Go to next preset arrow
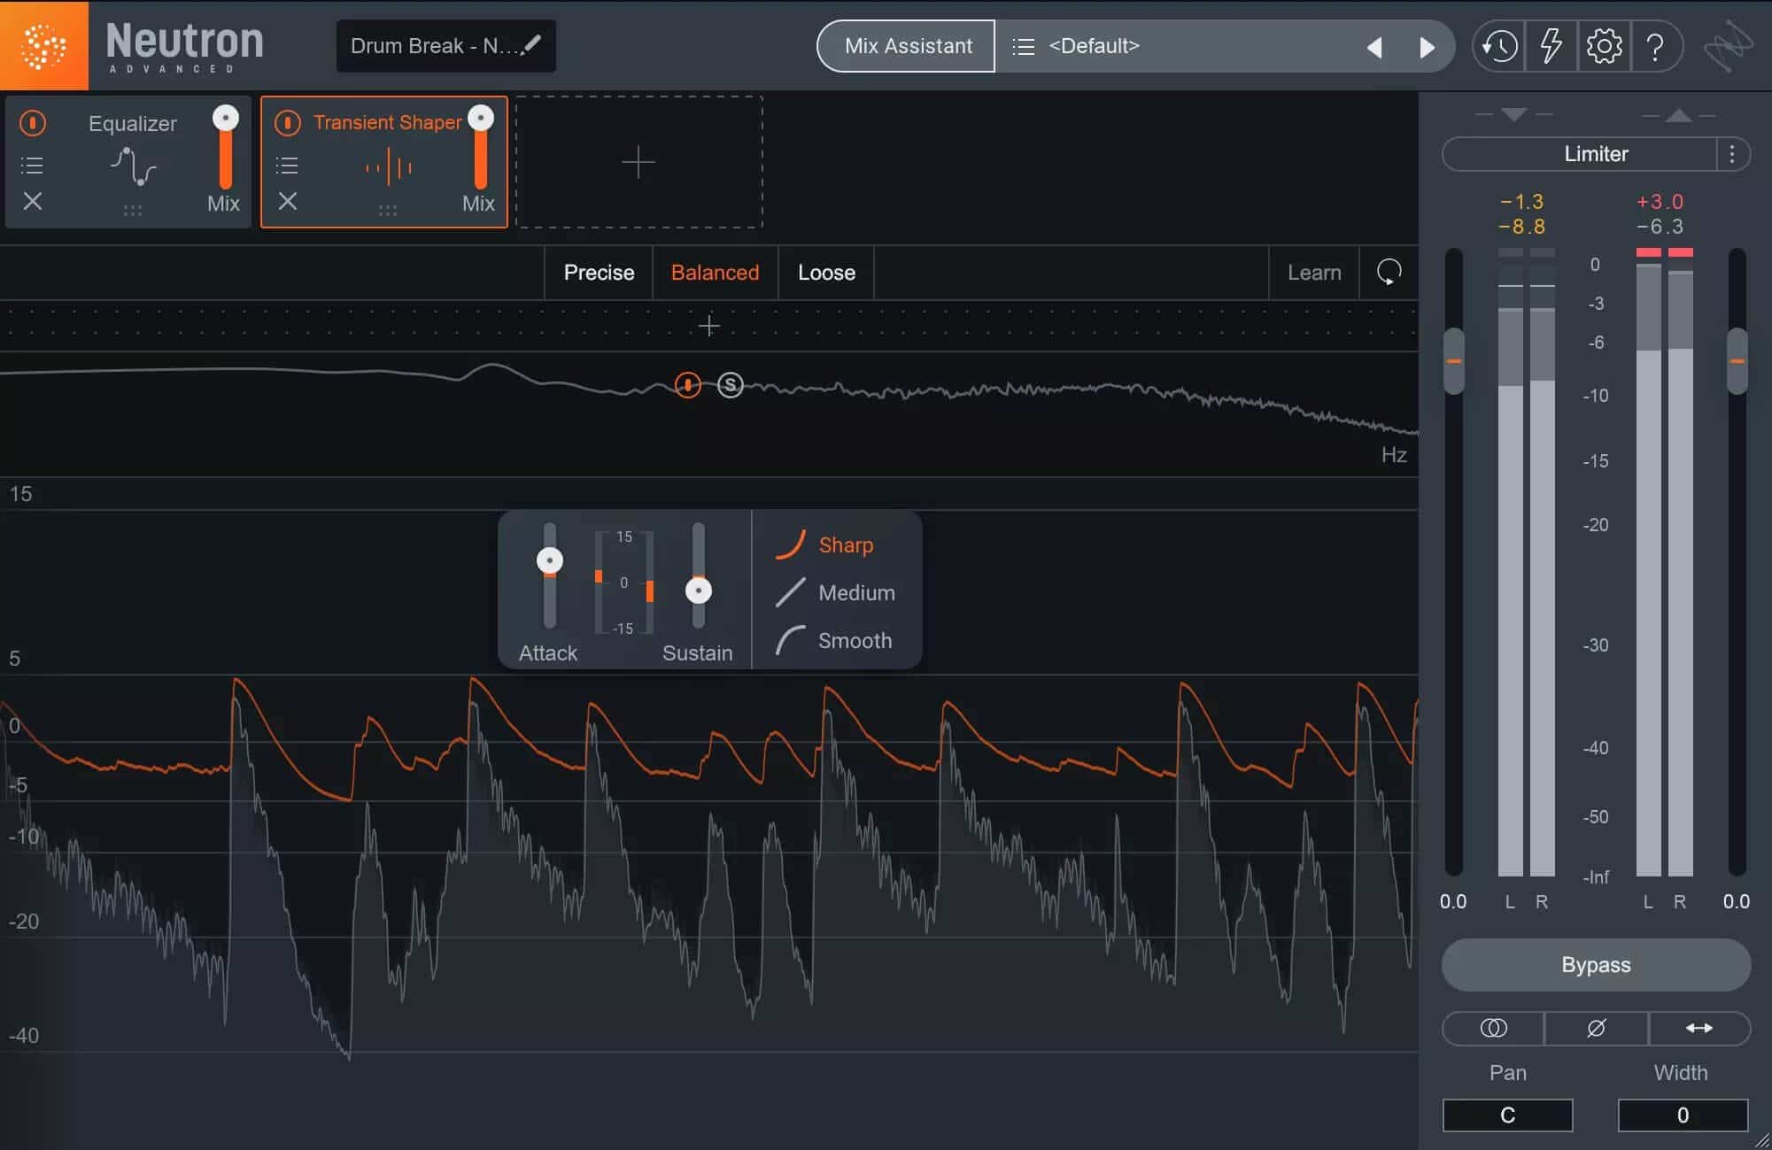This screenshot has height=1150, width=1772. [1426, 47]
